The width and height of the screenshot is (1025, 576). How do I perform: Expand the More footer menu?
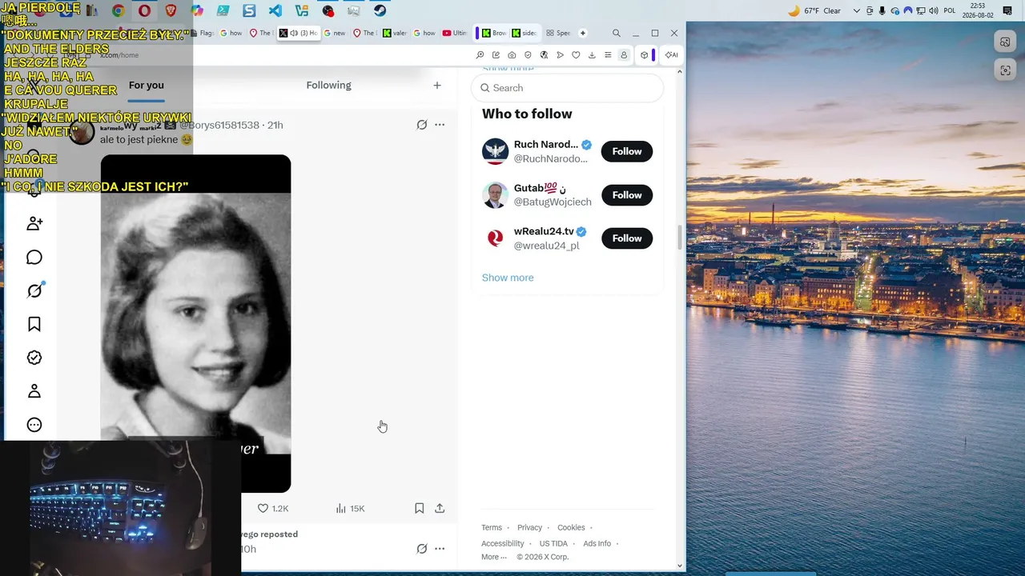(x=493, y=557)
